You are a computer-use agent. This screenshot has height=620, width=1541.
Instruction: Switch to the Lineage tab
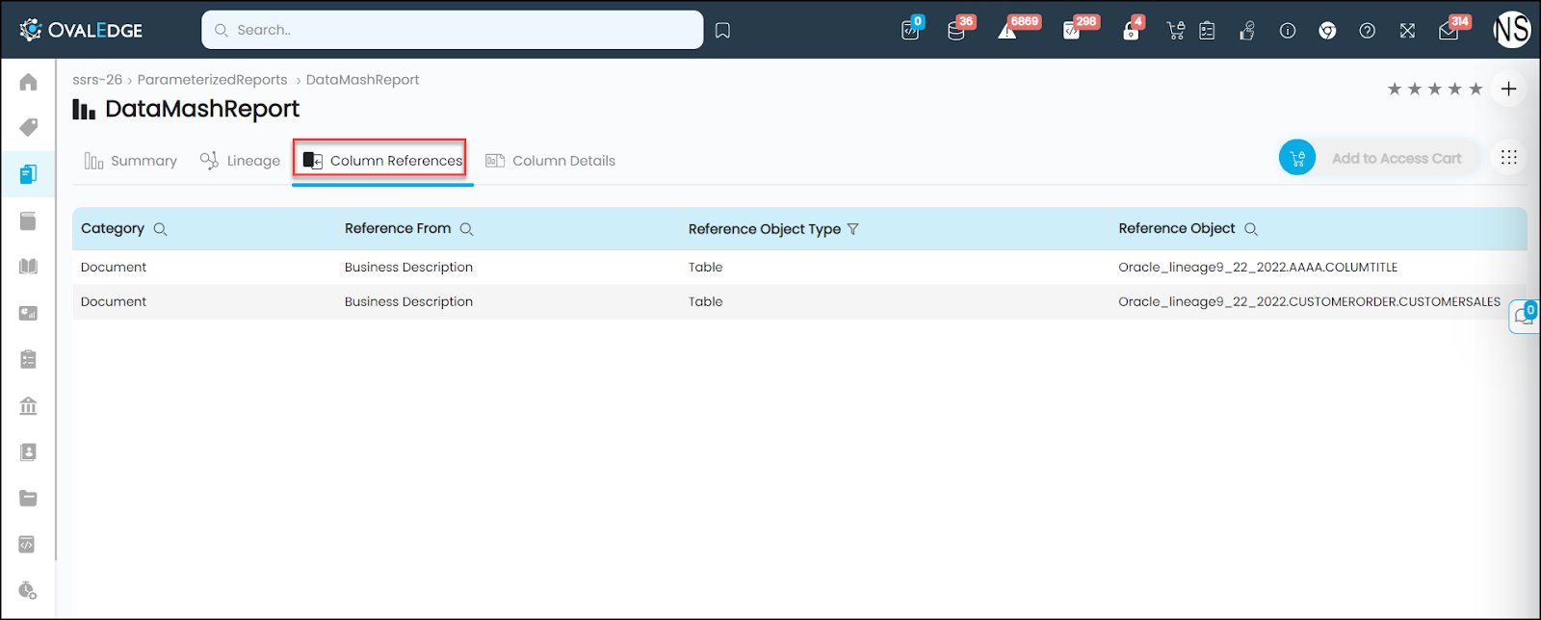[x=240, y=161]
